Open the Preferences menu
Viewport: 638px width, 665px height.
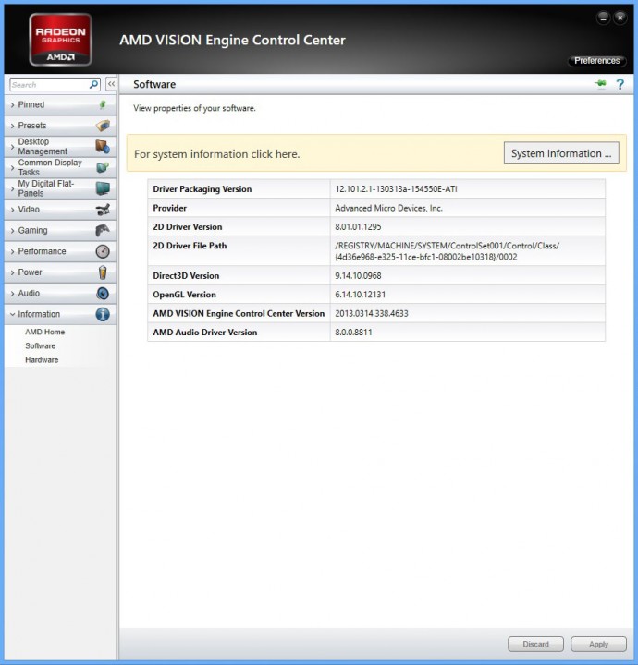pyautogui.click(x=596, y=61)
